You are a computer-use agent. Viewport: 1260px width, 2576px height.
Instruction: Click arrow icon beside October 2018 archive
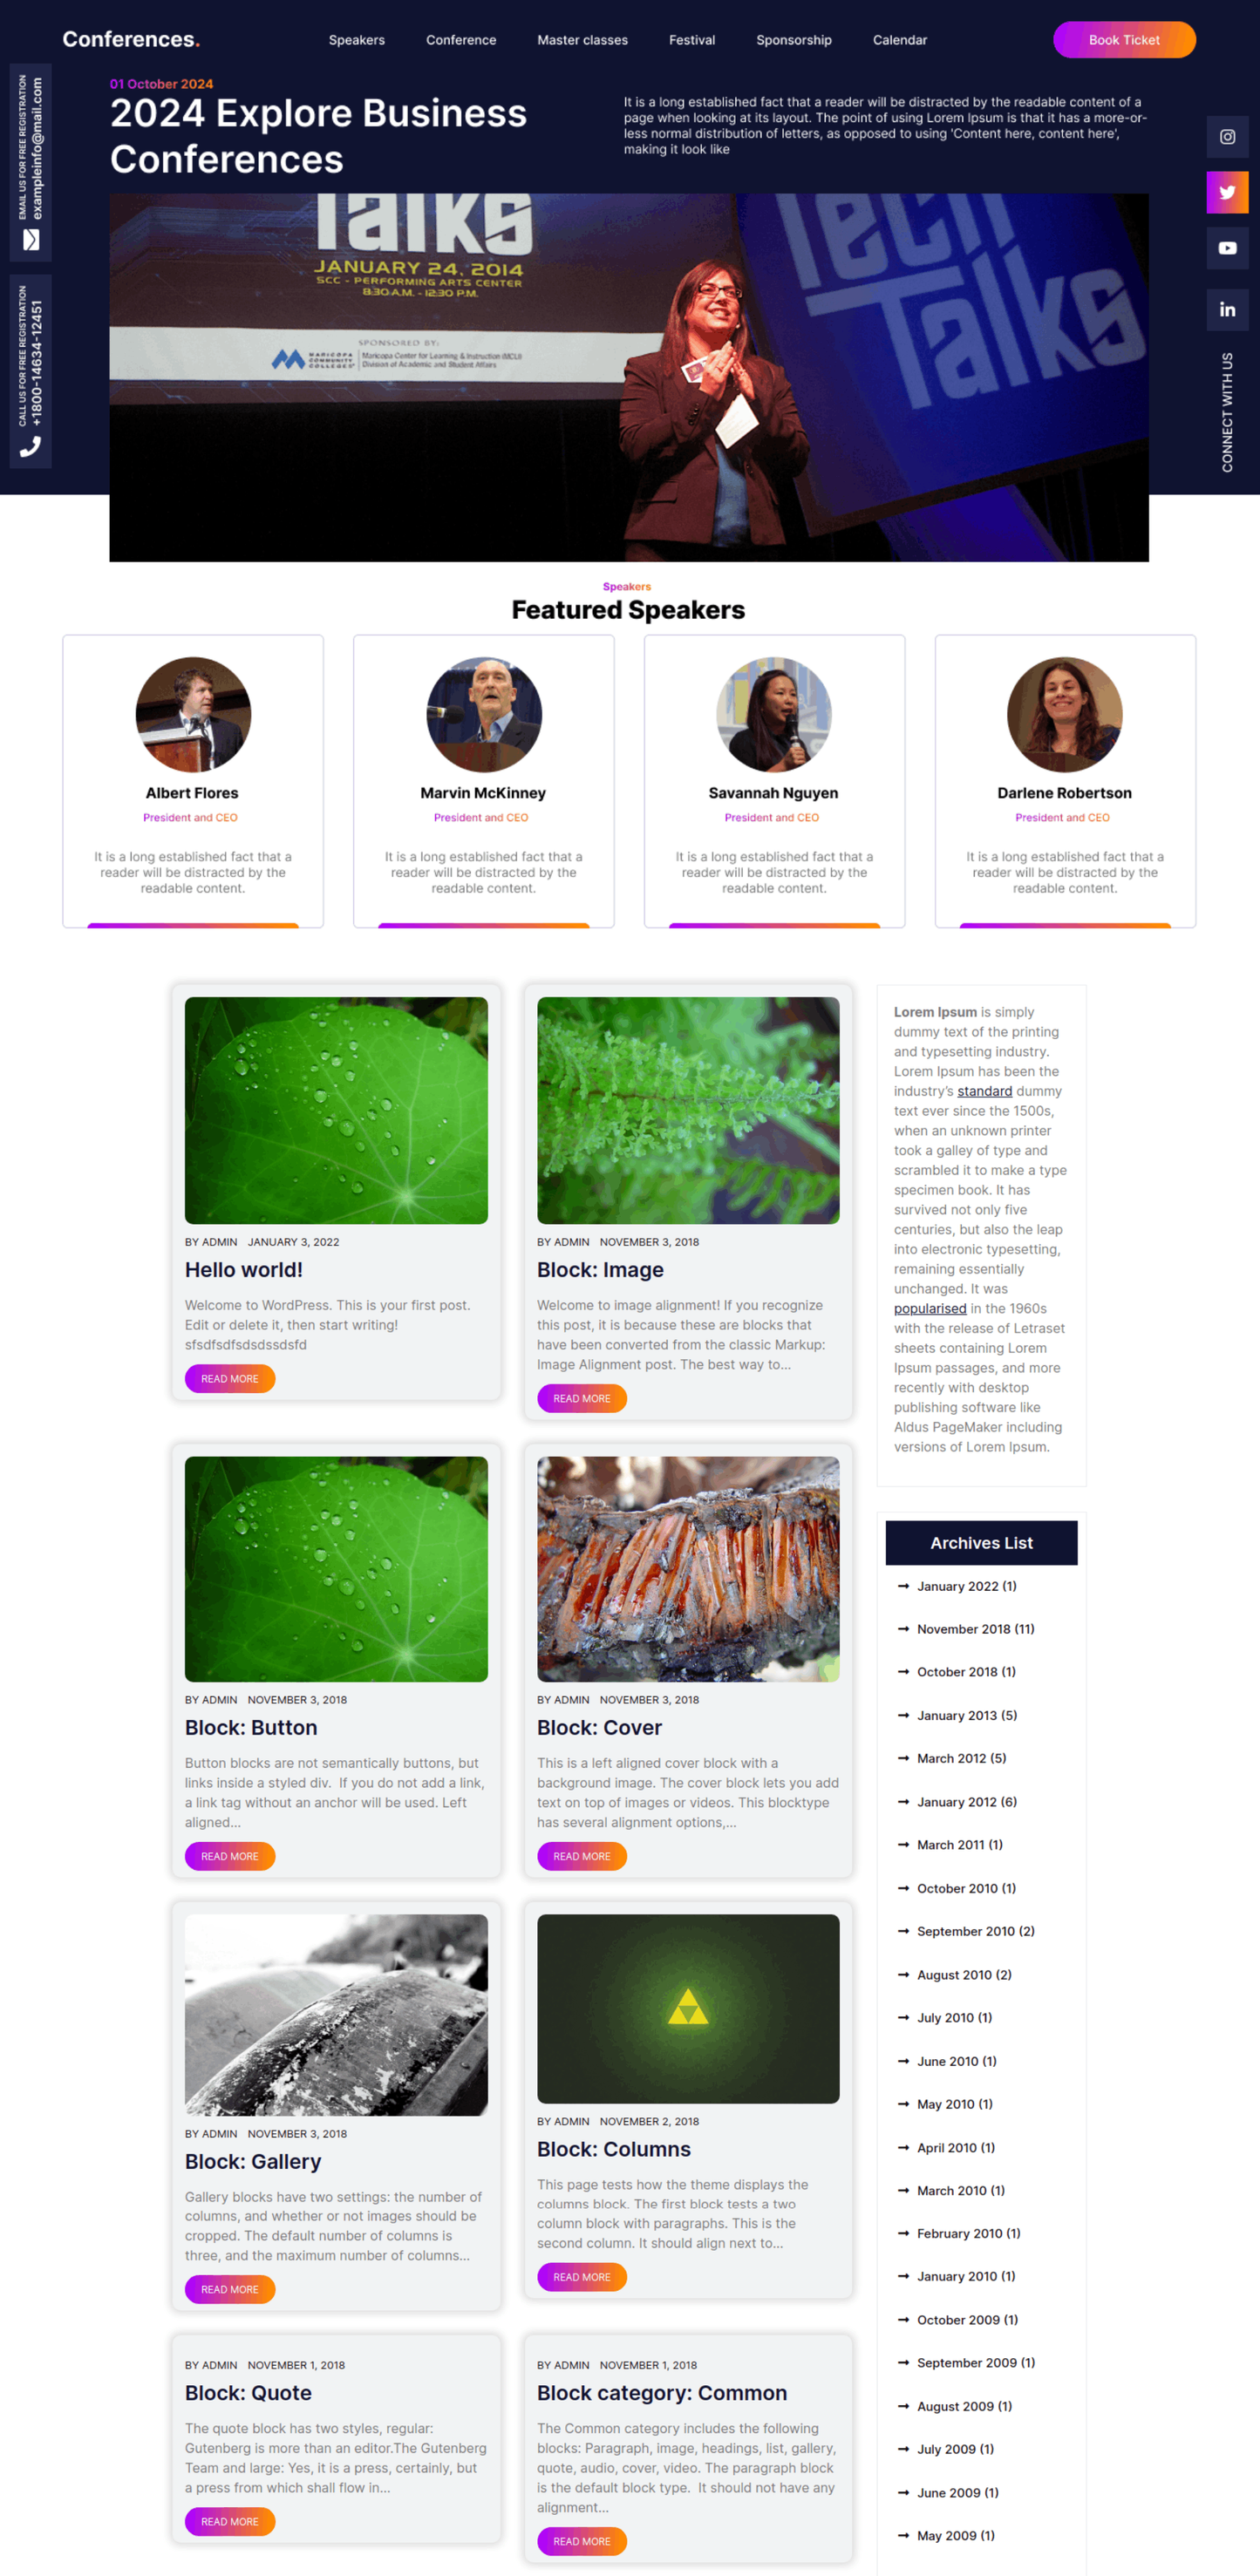(903, 1672)
